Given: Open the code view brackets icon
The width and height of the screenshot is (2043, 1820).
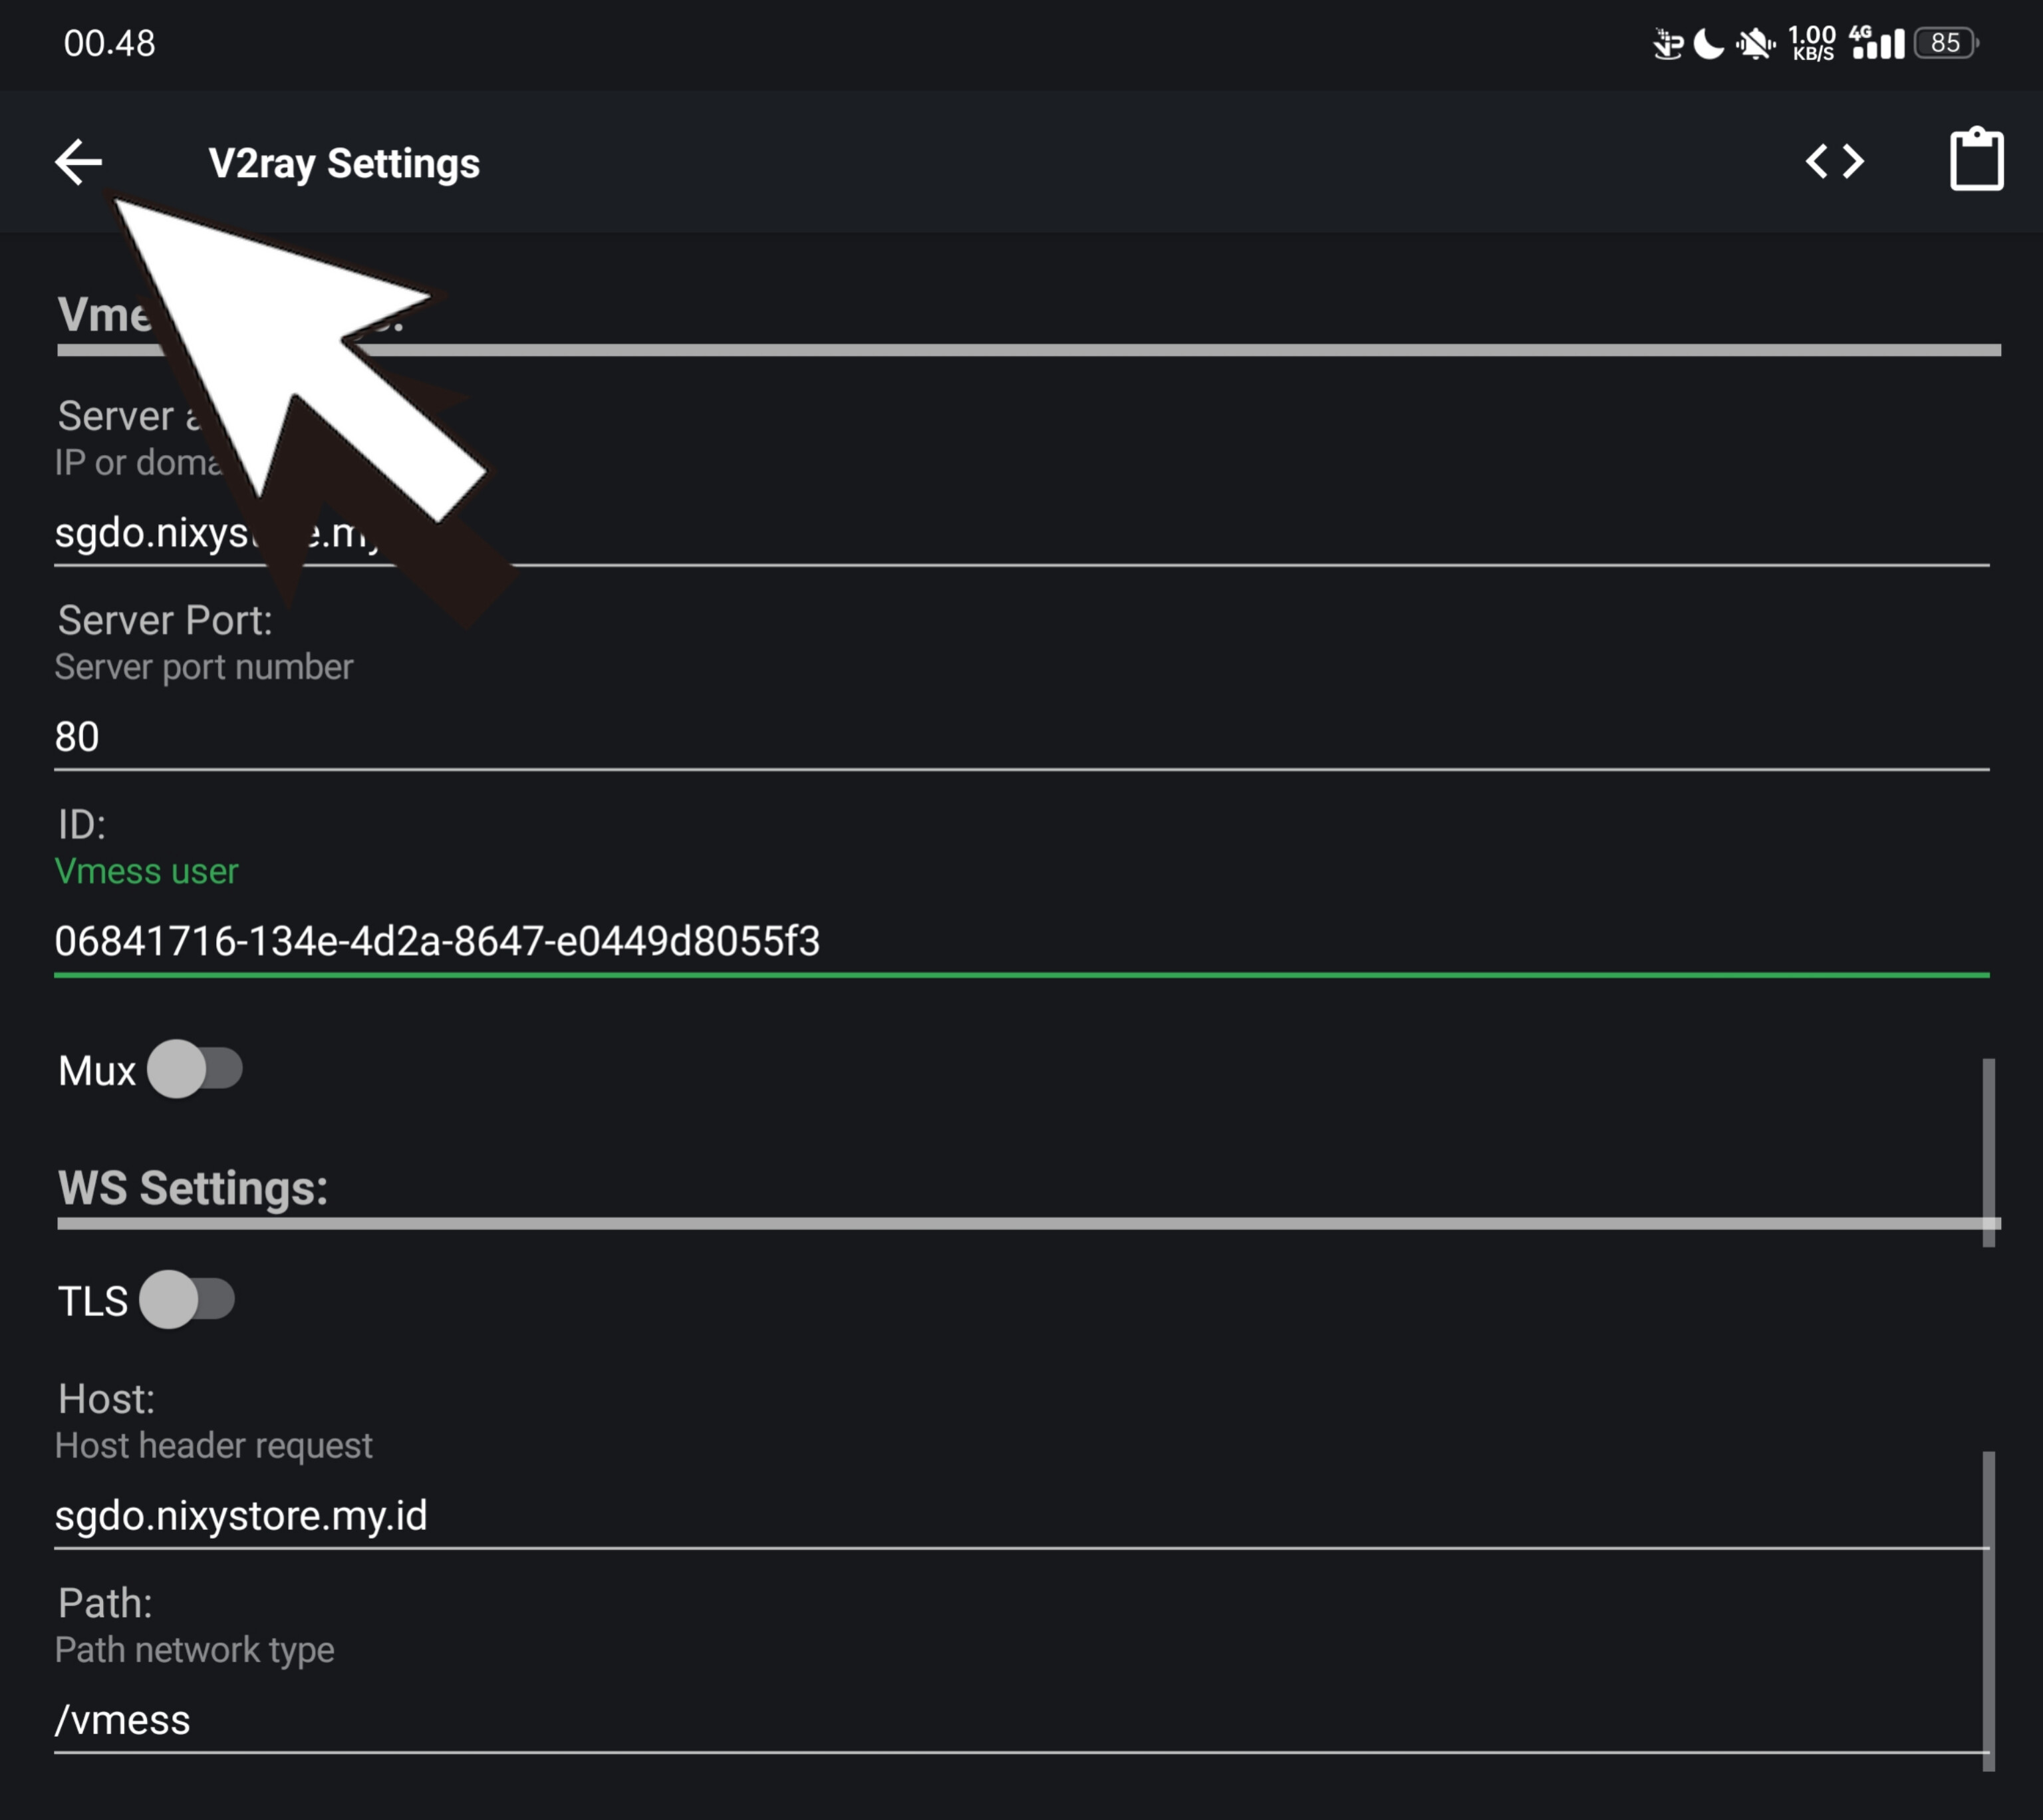Looking at the screenshot, I should point(1834,161).
